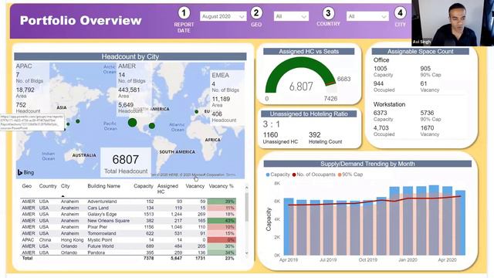This screenshot has width=494, height=278.
Task: Click the Headcount by City title bar
Action: 130,56
